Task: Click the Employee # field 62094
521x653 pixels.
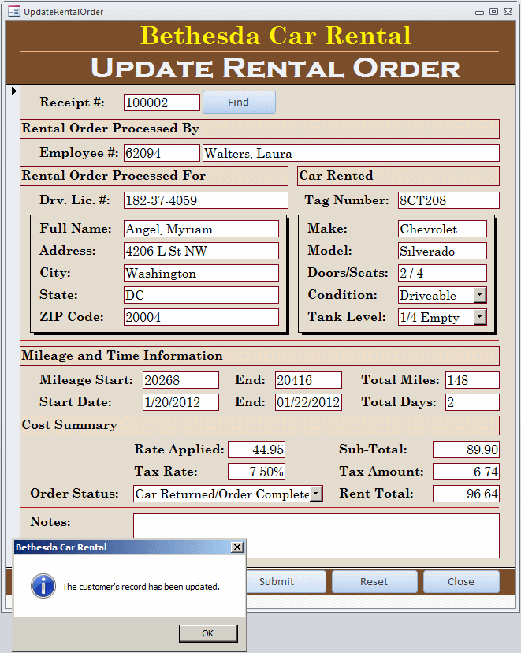Action: coord(162,153)
